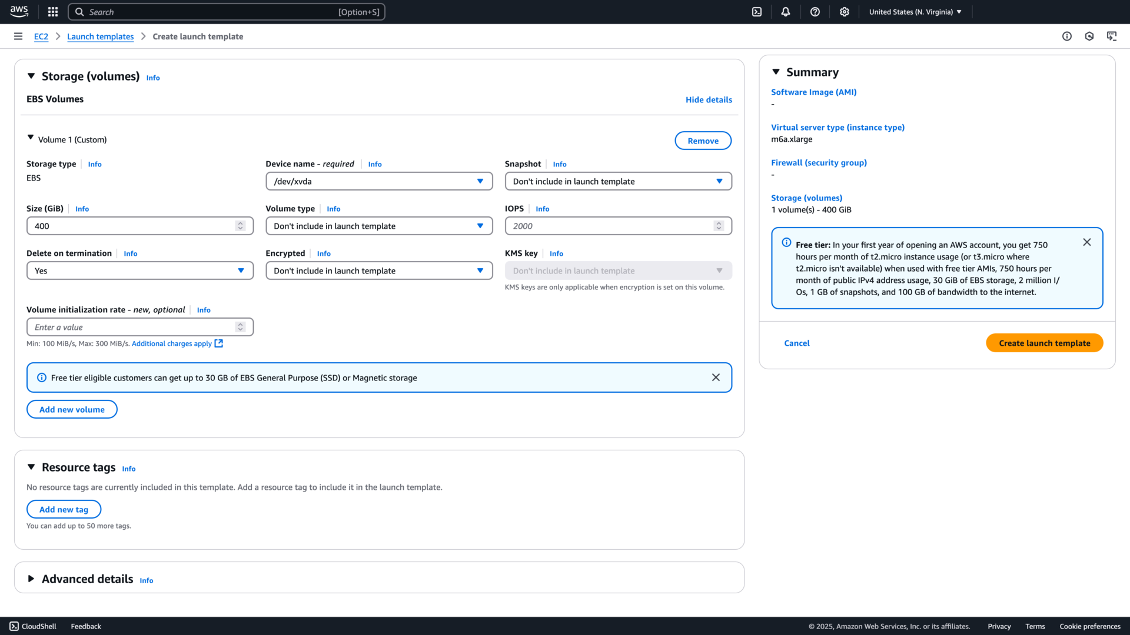The height and width of the screenshot is (635, 1130).
Task: Open Info link beside Encrypted
Action: pyautogui.click(x=324, y=253)
